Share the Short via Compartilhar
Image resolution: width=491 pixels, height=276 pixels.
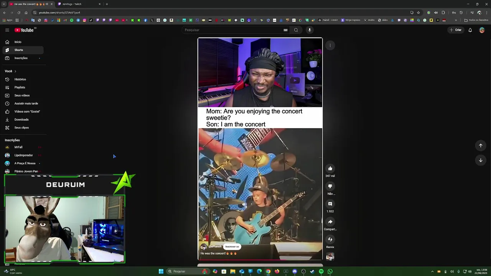pyautogui.click(x=330, y=222)
